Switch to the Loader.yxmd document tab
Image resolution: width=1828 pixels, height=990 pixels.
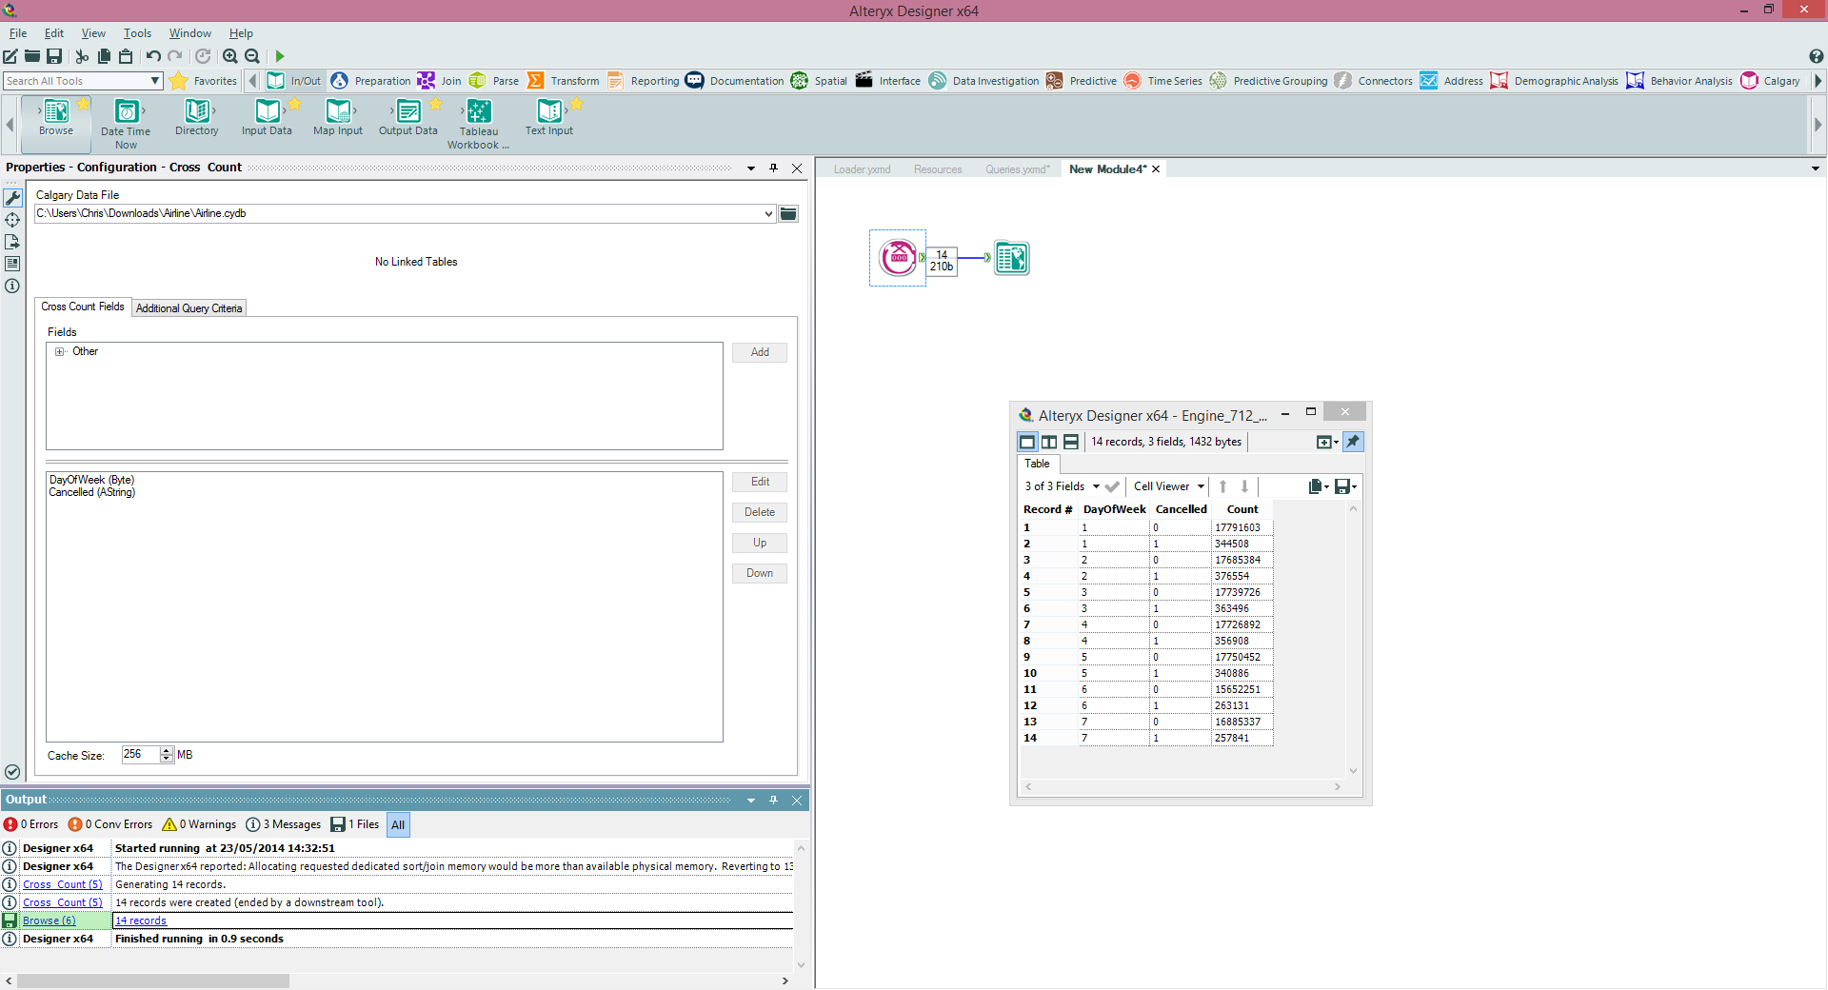pyautogui.click(x=862, y=169)
